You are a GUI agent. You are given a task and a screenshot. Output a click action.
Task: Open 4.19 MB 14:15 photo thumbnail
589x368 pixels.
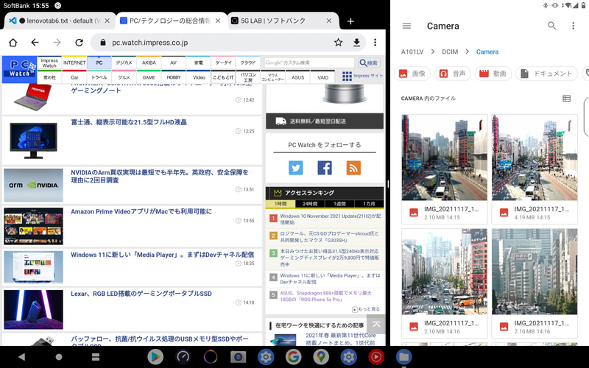point(535,158)
